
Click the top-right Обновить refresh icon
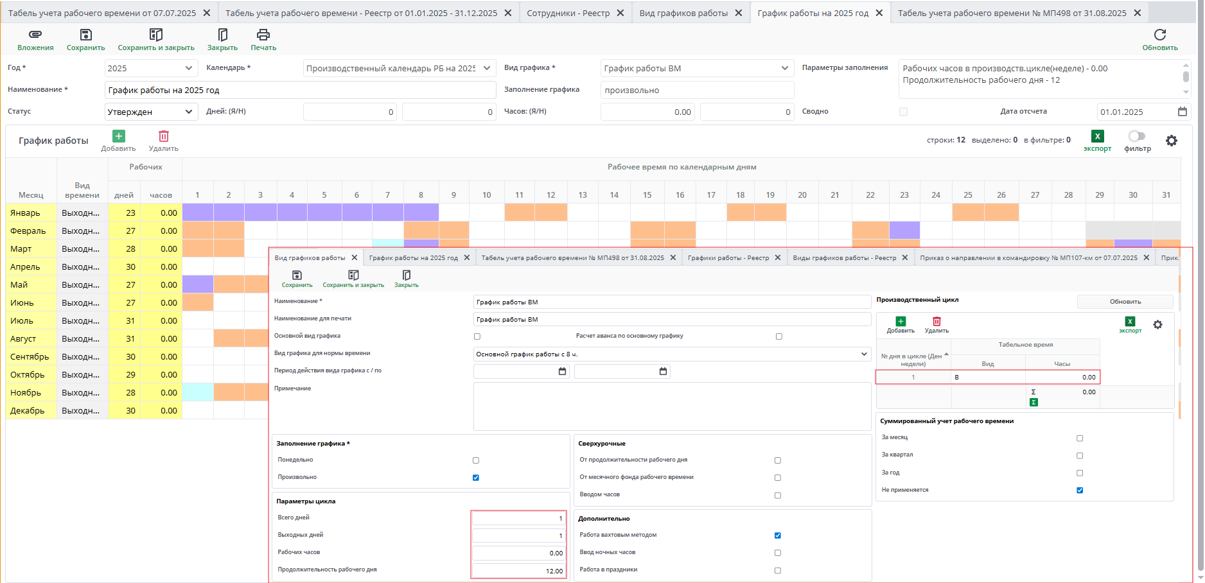(x=1160, y=35)
